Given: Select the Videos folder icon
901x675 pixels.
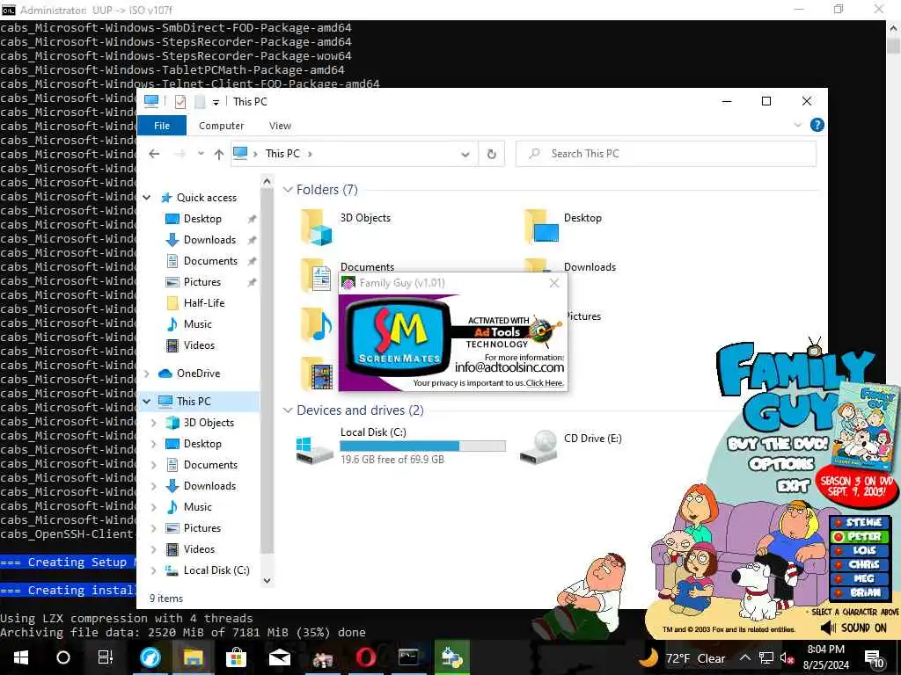Looking at the screenshot, I should point(317,374).
